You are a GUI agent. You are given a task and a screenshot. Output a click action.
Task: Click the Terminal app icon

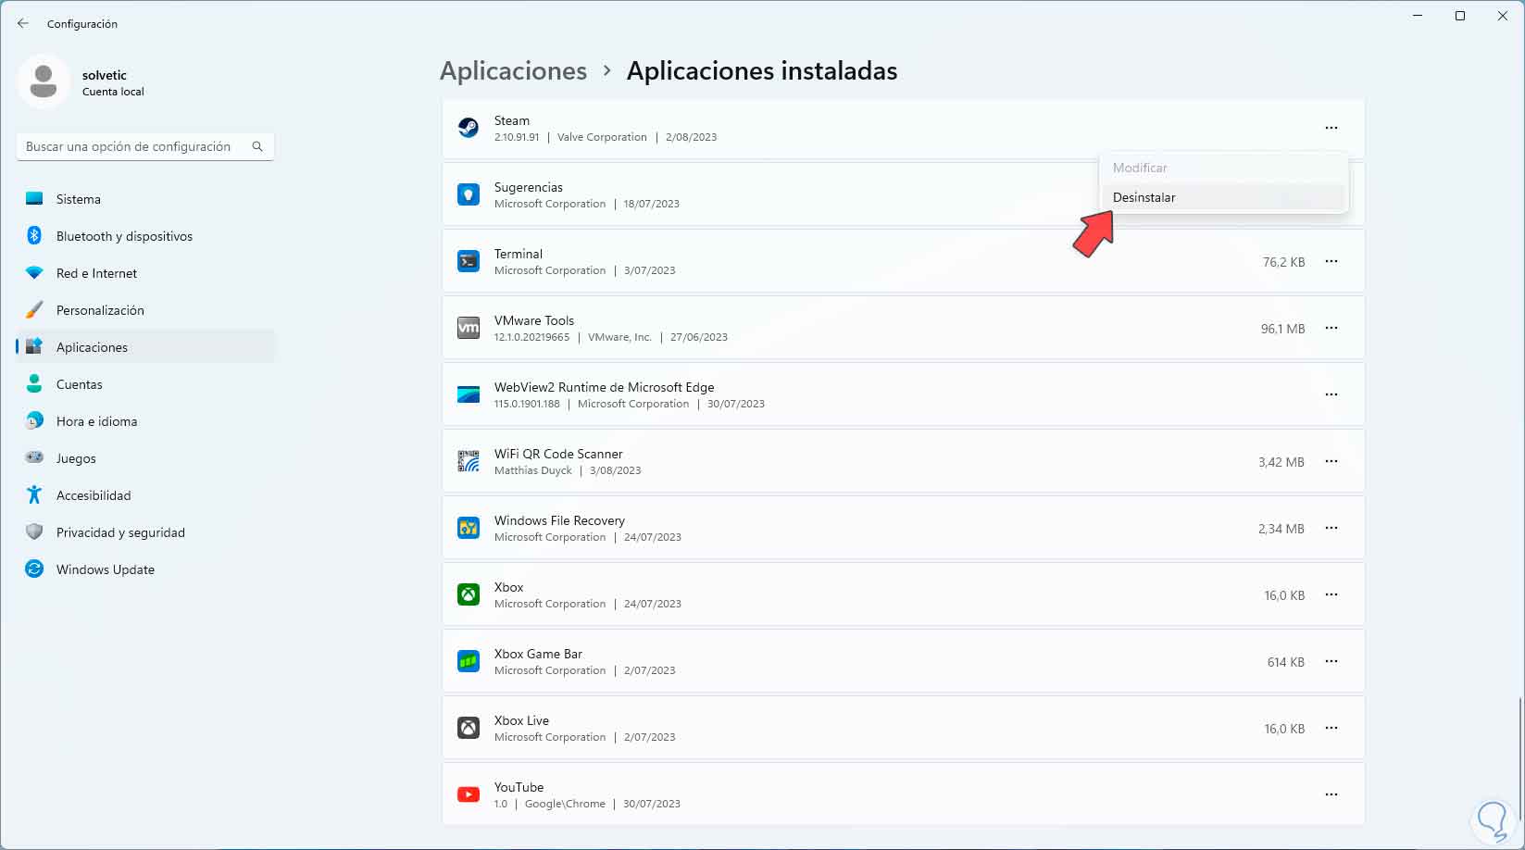pyautogui.click(x=469, y=261)
